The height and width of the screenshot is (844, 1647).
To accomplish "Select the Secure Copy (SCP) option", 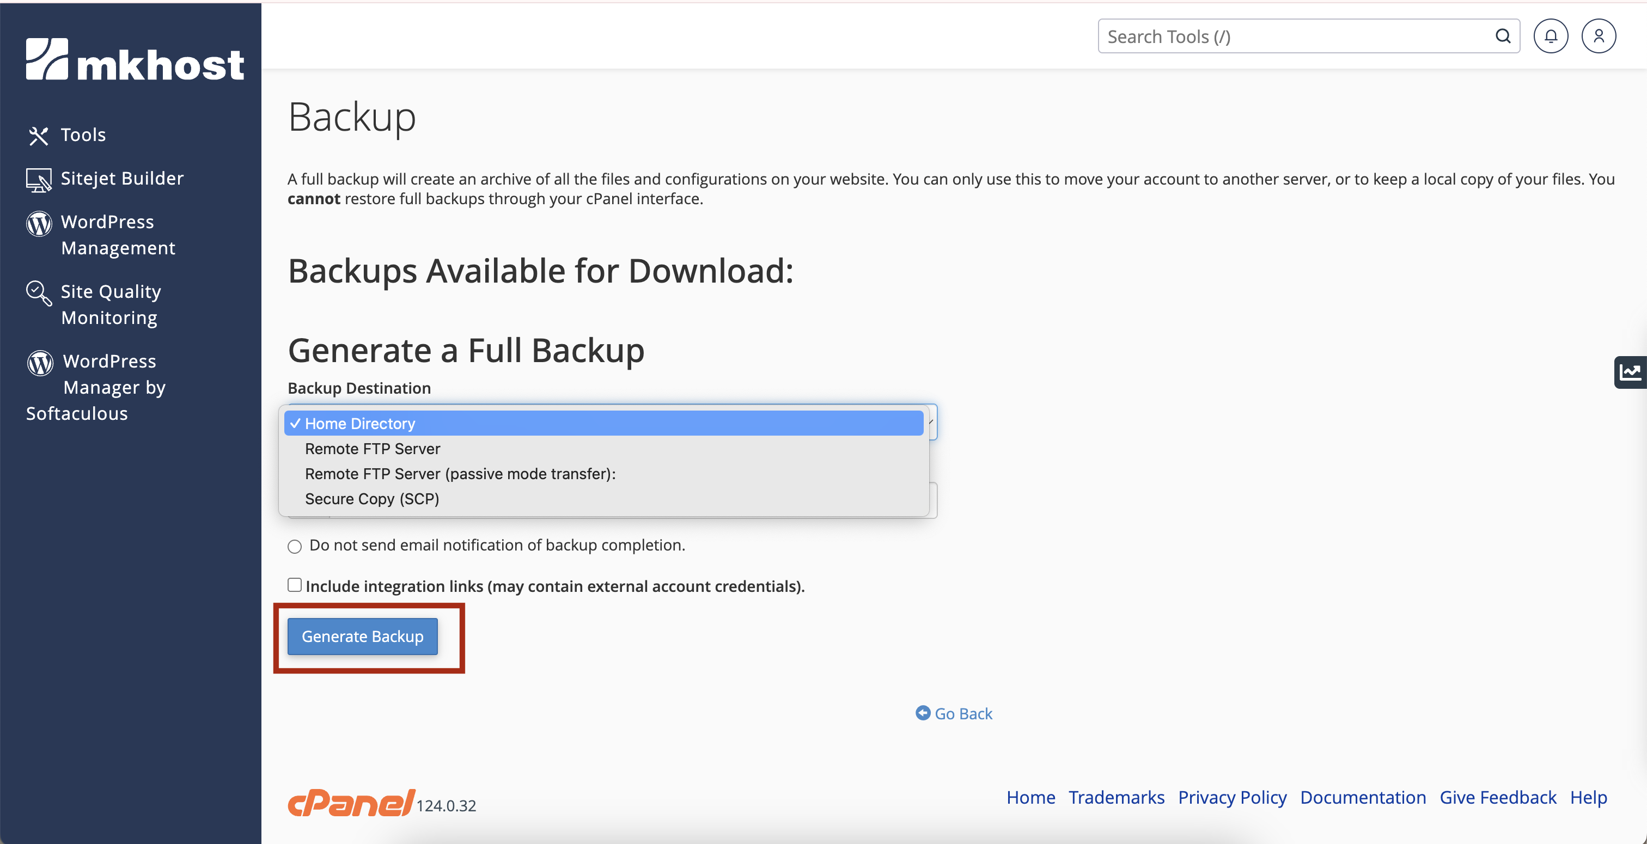I will 371,499.
